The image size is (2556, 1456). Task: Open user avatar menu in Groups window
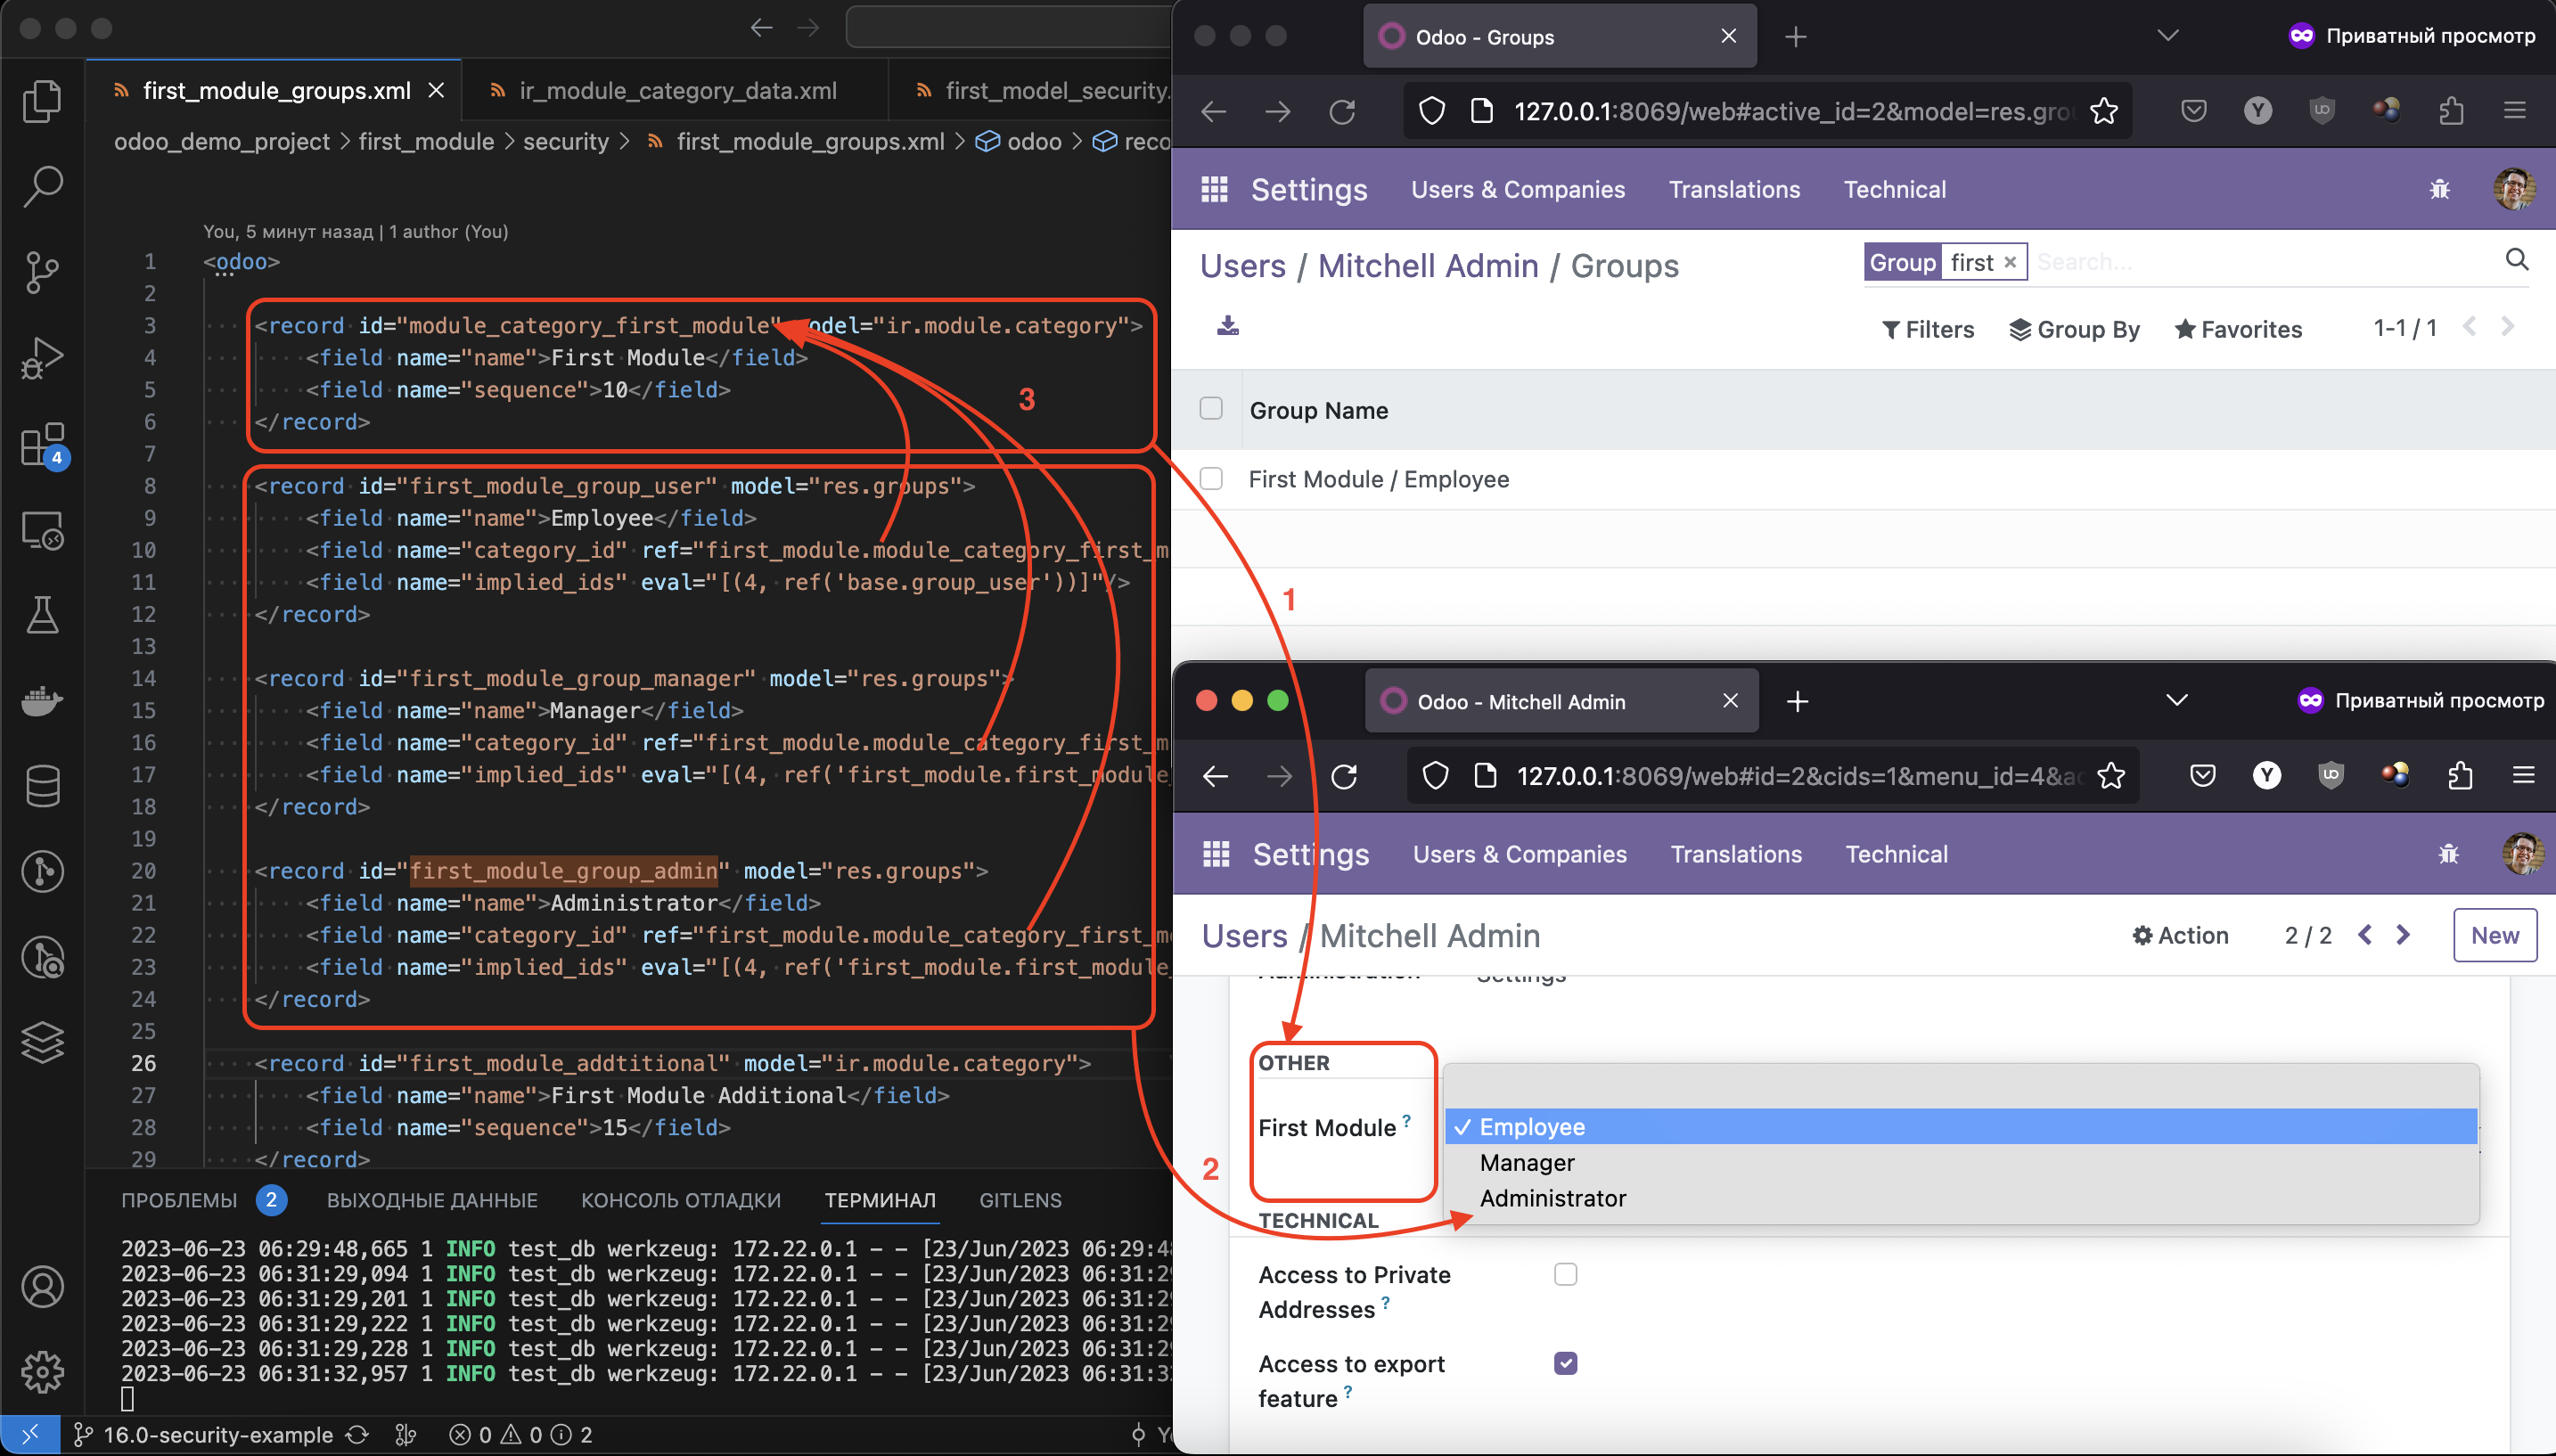click(2514, 189)
